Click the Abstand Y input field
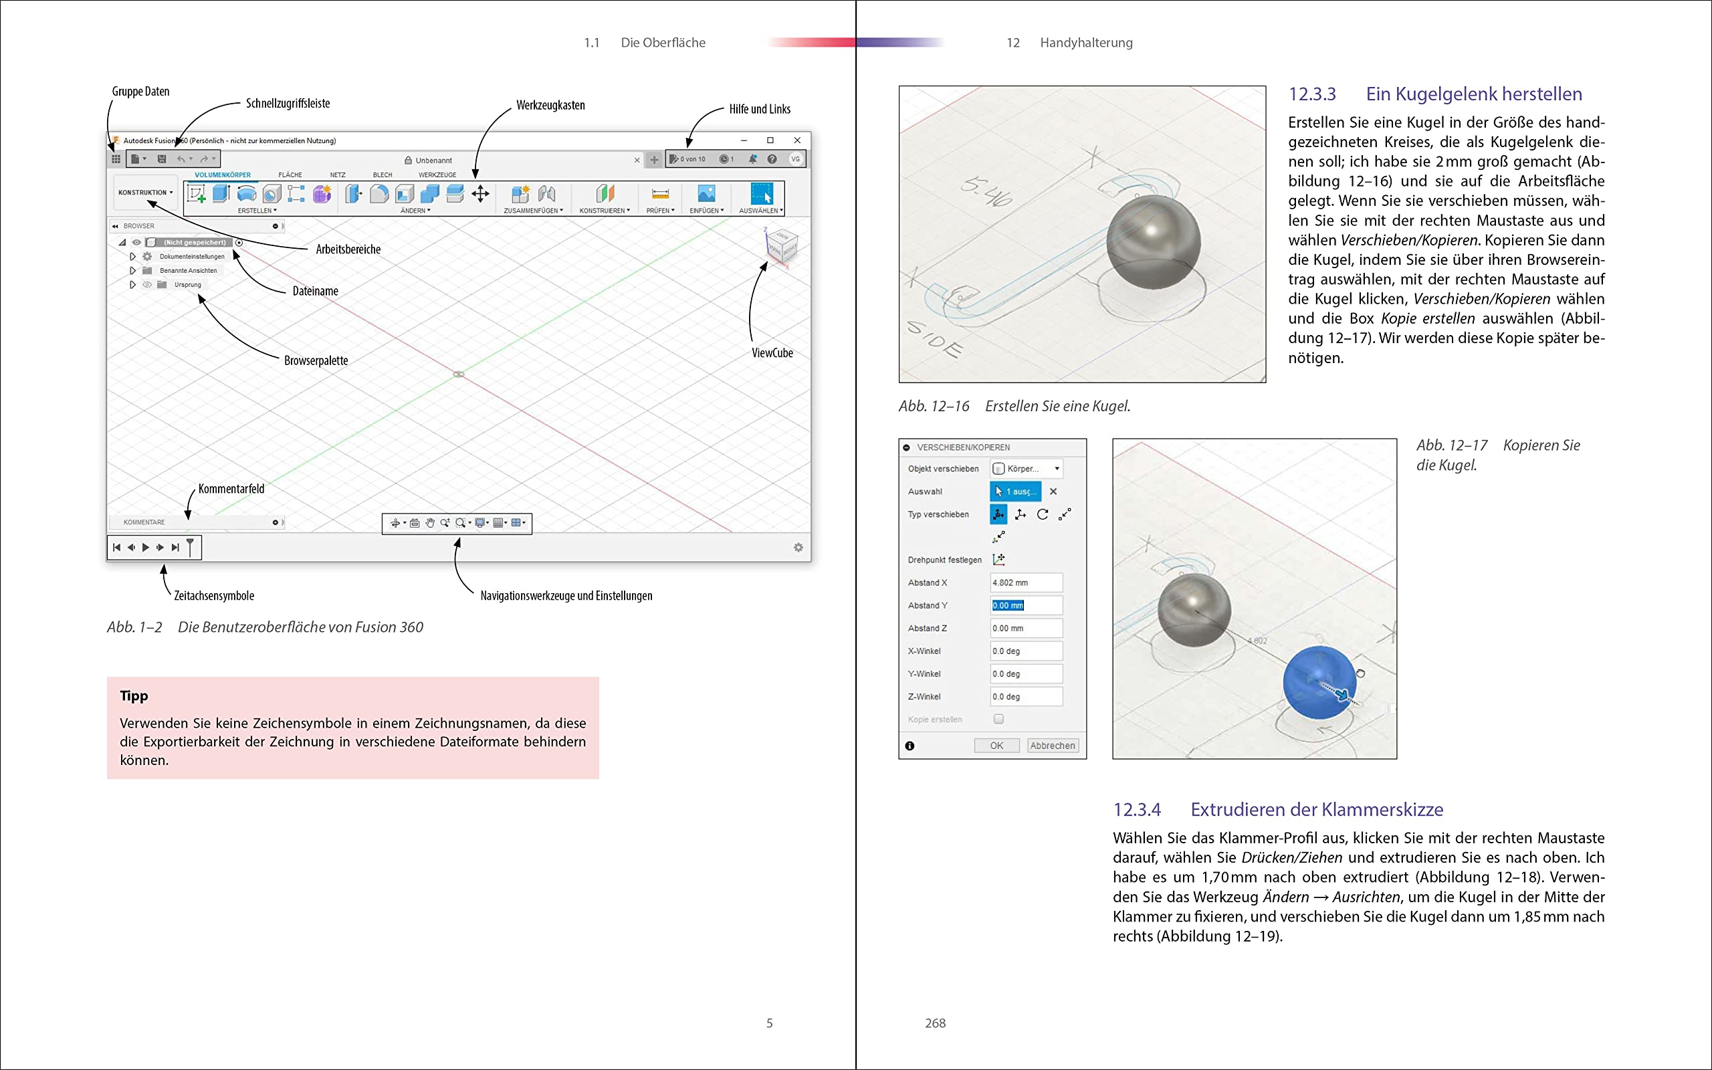This screenshot has height=1070, width=1712. [1027, 605]
